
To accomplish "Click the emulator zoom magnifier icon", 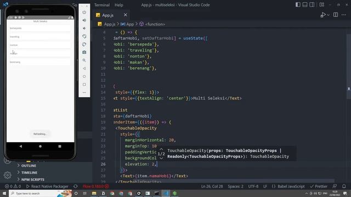I will coord(84,60).
